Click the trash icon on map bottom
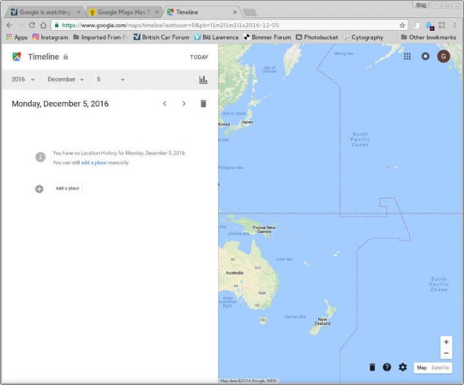Viewport: 464px width, 385px height. coord(372,367)
